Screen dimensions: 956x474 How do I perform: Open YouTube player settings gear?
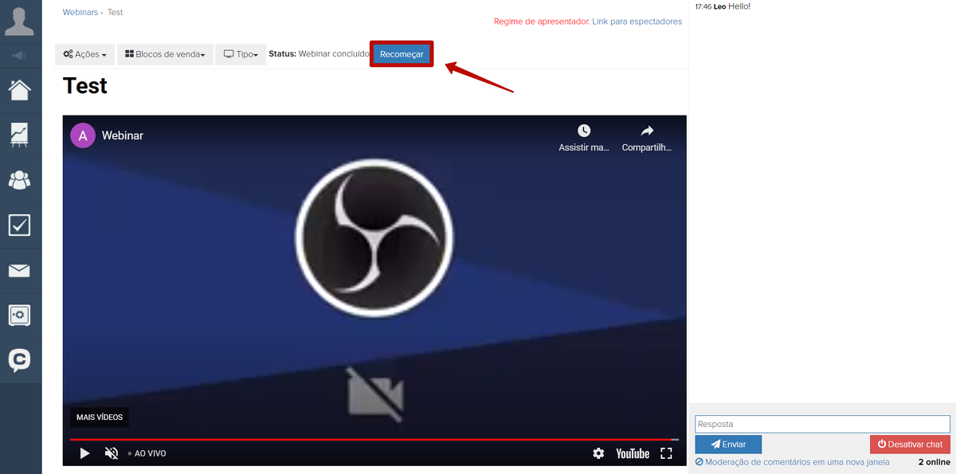tap(598, 453)
